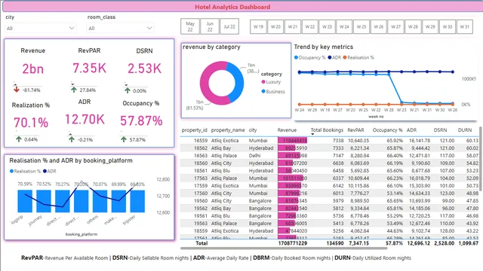
Task: Click the 57.87% Occupancy KPI value
Action: pyautogui.click(x=141, y=120)
